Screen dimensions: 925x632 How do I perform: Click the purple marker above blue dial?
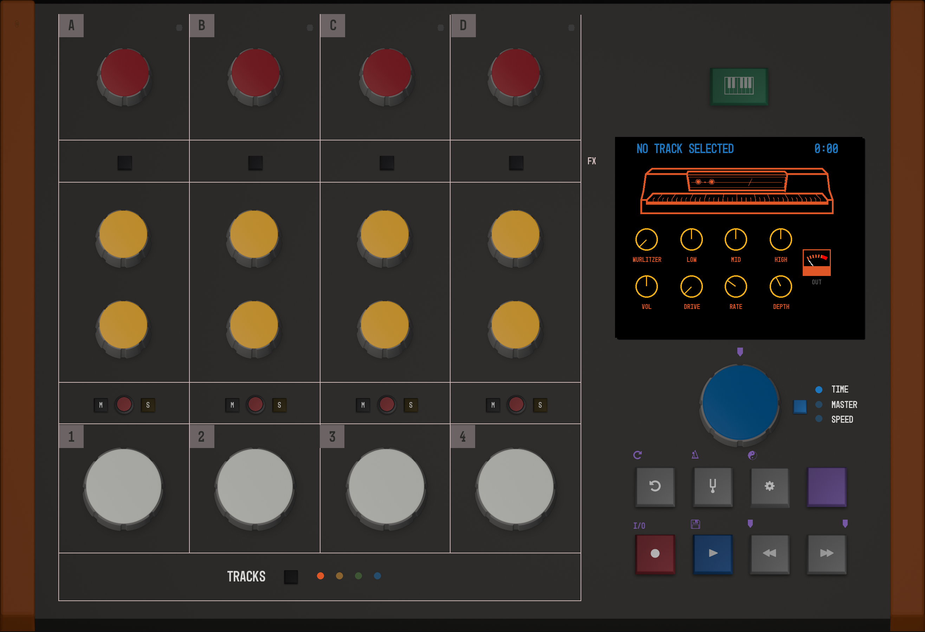pos(740,352)
